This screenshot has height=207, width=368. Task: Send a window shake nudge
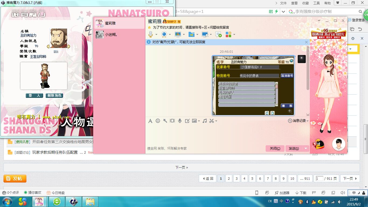coord(165,121)
